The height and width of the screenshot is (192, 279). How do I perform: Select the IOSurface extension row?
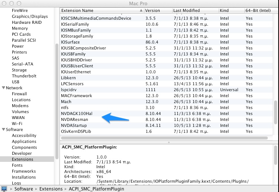click(166, 42)
